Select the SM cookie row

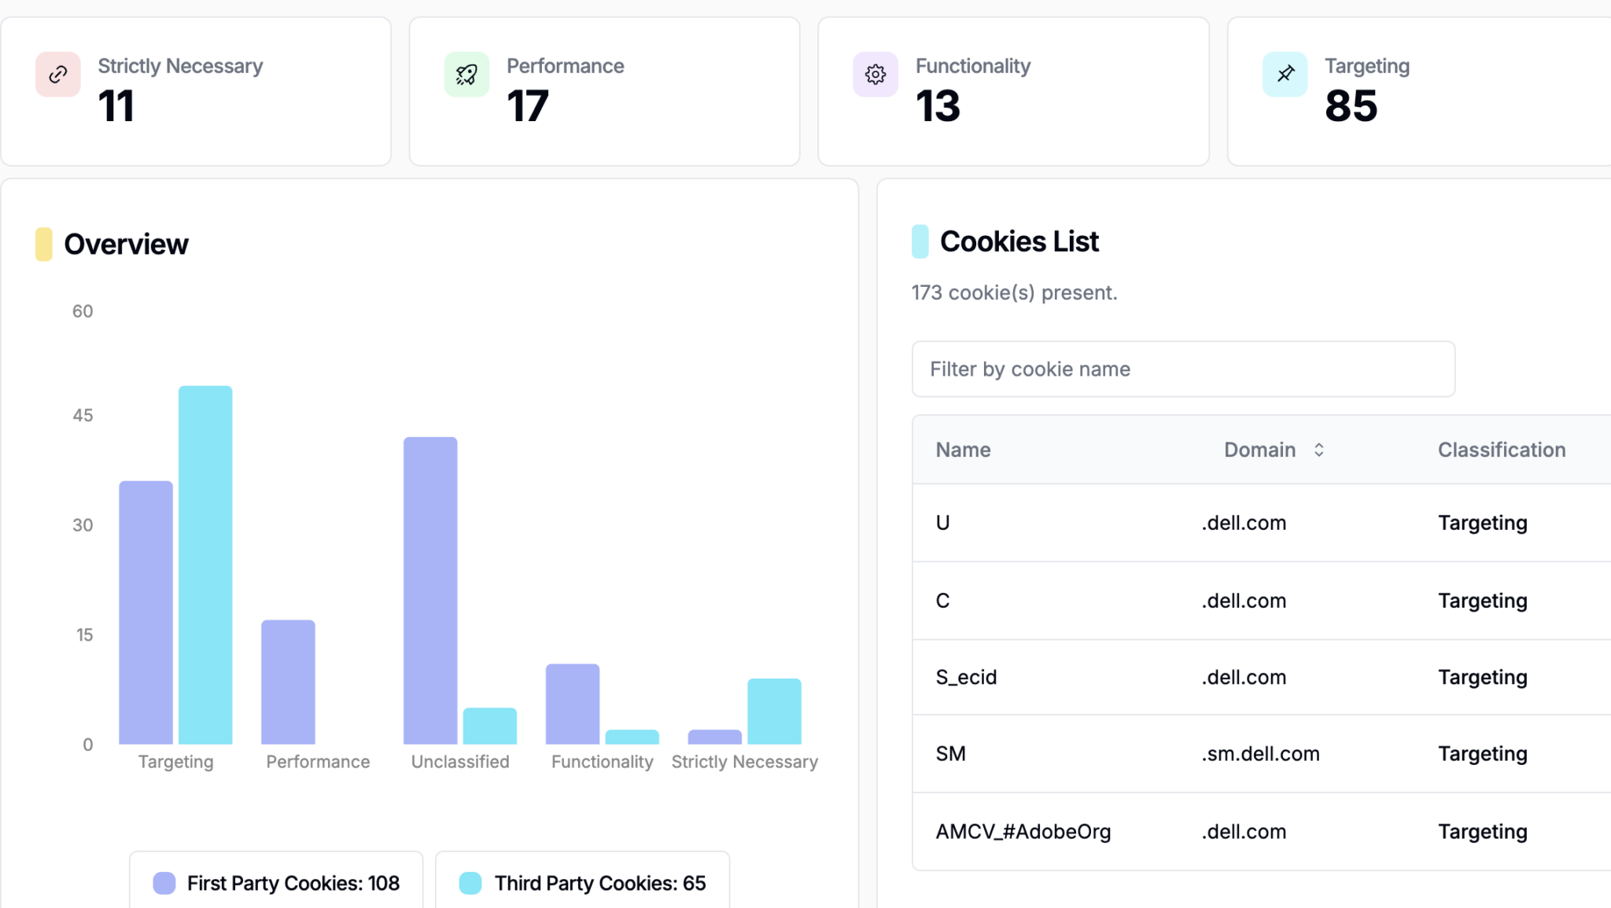click(x=950, y=754)
